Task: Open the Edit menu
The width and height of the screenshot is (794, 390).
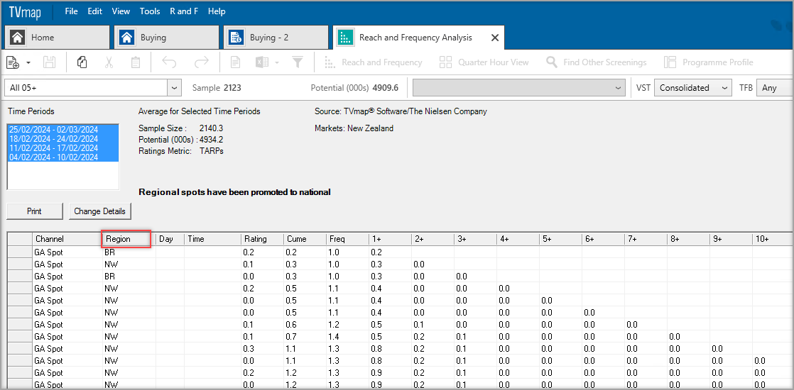Action: click(x=94, y=11)
